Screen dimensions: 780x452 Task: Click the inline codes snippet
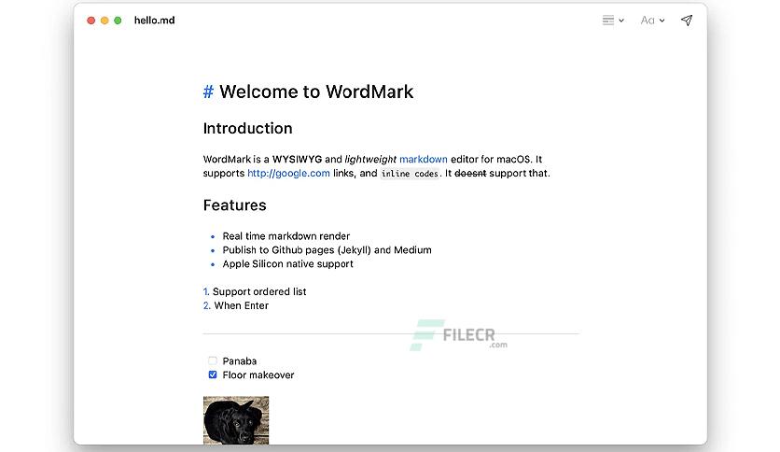coord(410,173)
